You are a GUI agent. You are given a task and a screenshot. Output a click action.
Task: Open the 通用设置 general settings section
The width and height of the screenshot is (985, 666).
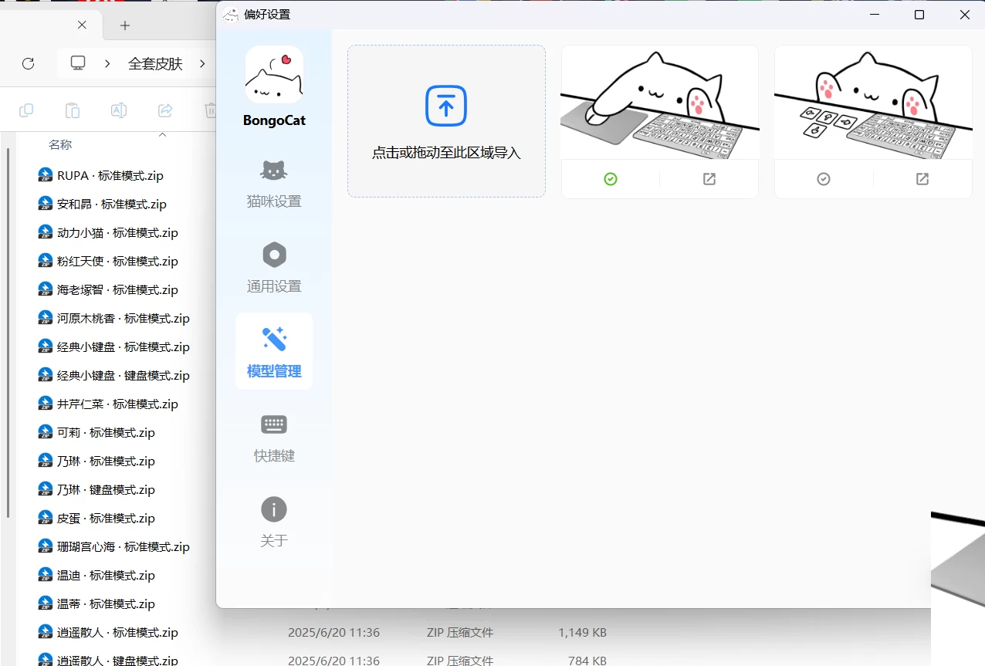point(274,270)
